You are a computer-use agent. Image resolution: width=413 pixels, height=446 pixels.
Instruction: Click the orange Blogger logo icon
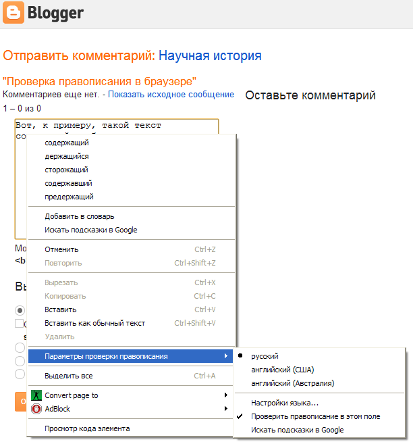pos(13,13)
